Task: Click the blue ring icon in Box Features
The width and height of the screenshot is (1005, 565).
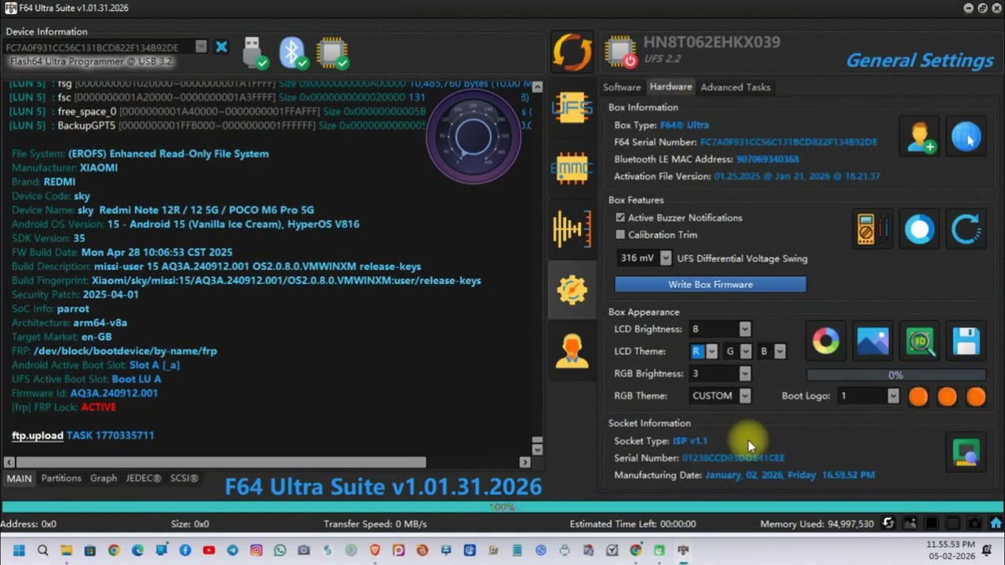Action: tap(919, 229)
